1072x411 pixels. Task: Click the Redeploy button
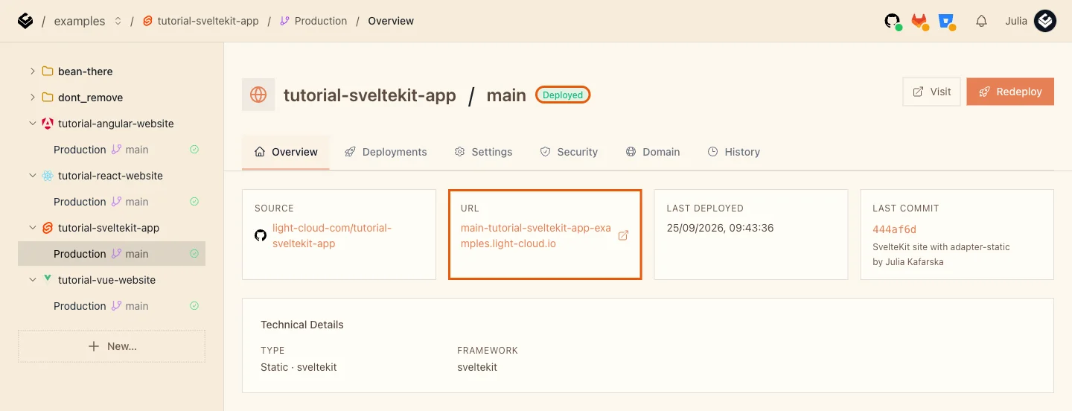coord(1010,92)
